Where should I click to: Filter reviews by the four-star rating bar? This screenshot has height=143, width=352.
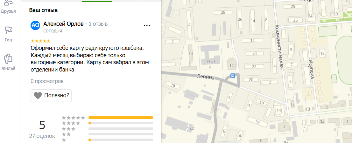click(121, 123)
